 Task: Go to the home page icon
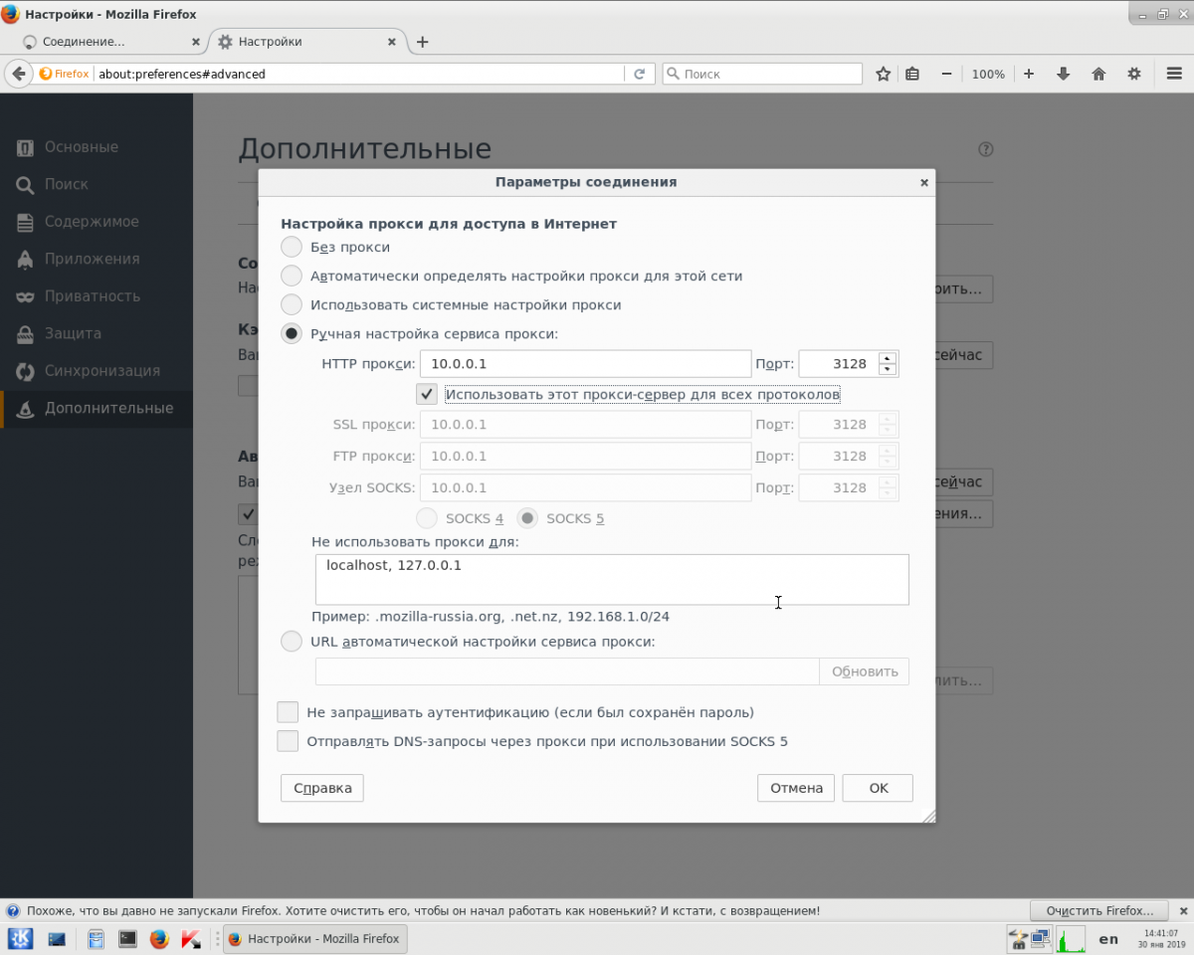[x=1098, y=74]
